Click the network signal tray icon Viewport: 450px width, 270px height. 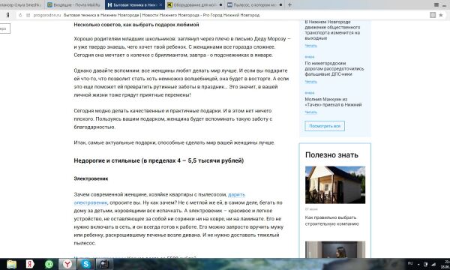pyautogui.click(x=433, y=264)
